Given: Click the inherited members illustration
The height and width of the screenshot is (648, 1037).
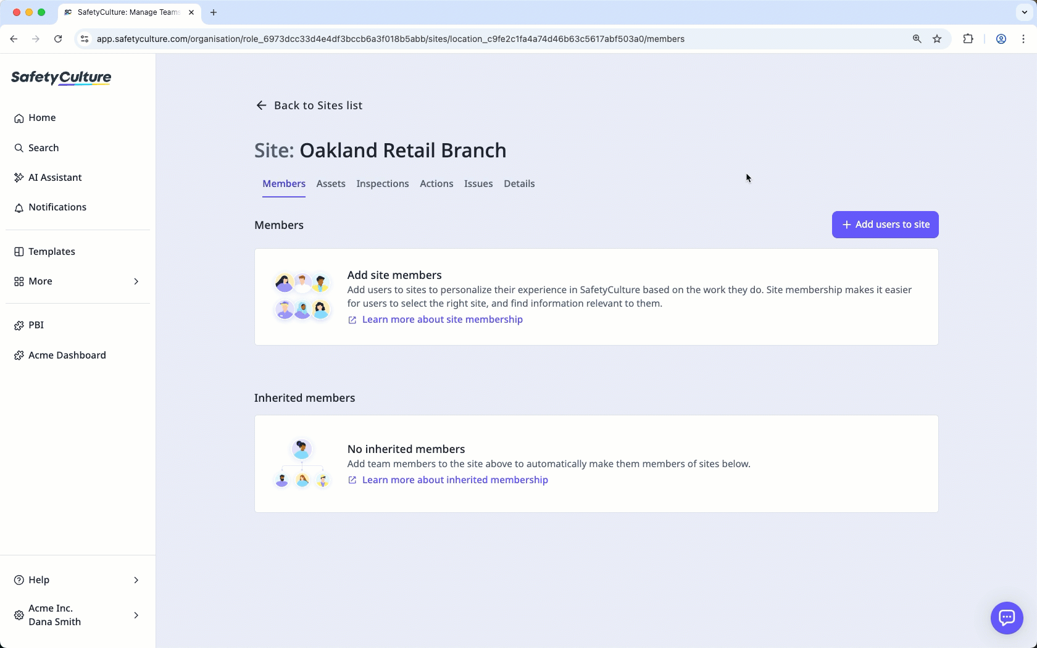Looking at the screenshot, I should [302, 464].
